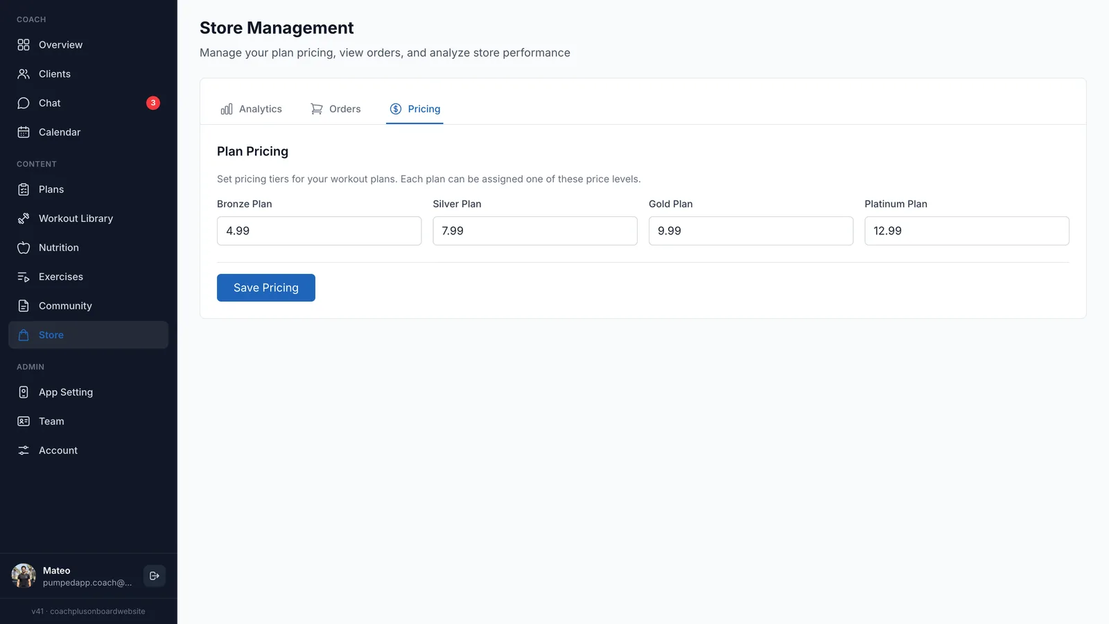Click the Platinum Plan price field
Image resolution: width=1109 pixels, height=624 pixels.
(x=967, y=231)
